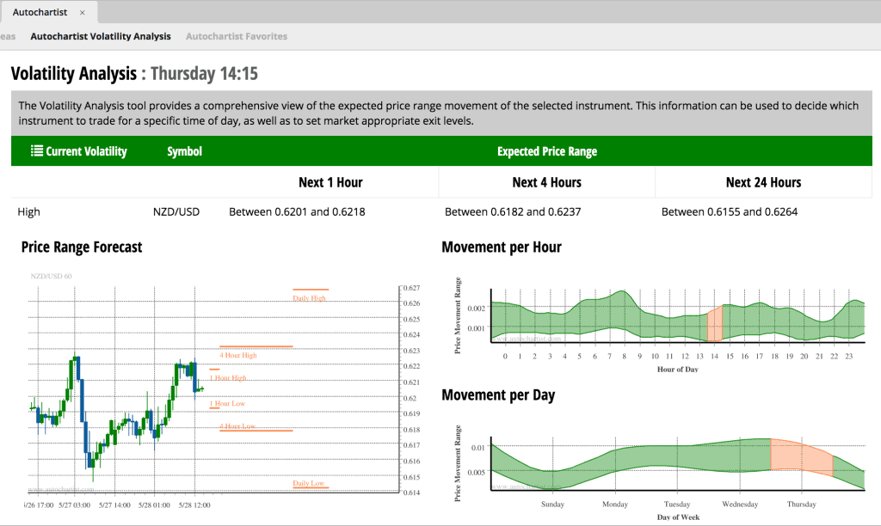Open Autochartist Volatility Analysis tab
The image size is (881, 526).
tap(101, 36)
